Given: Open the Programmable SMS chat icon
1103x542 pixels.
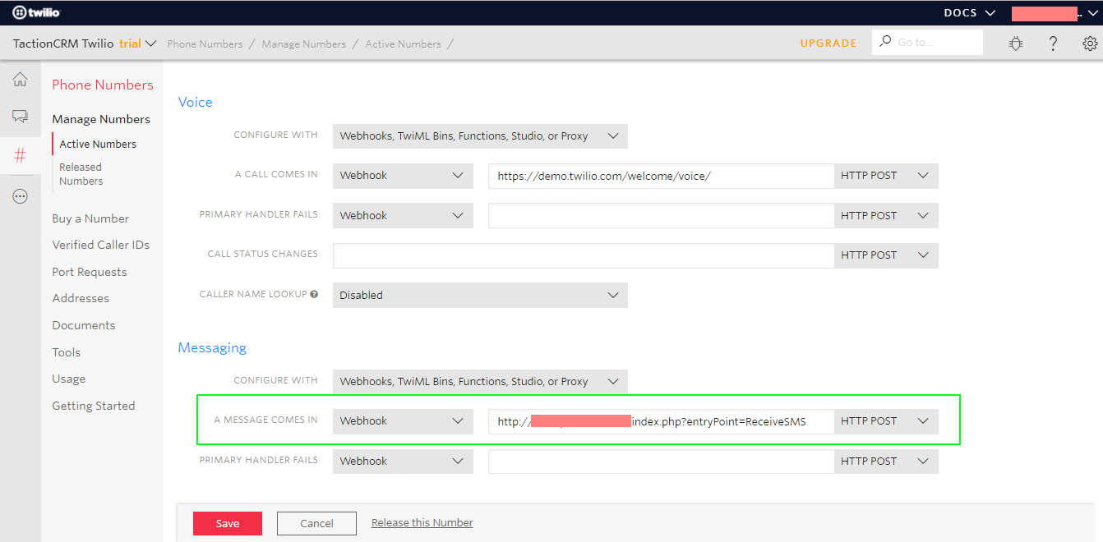Looking at the screenshot, I should click(21, 117).
